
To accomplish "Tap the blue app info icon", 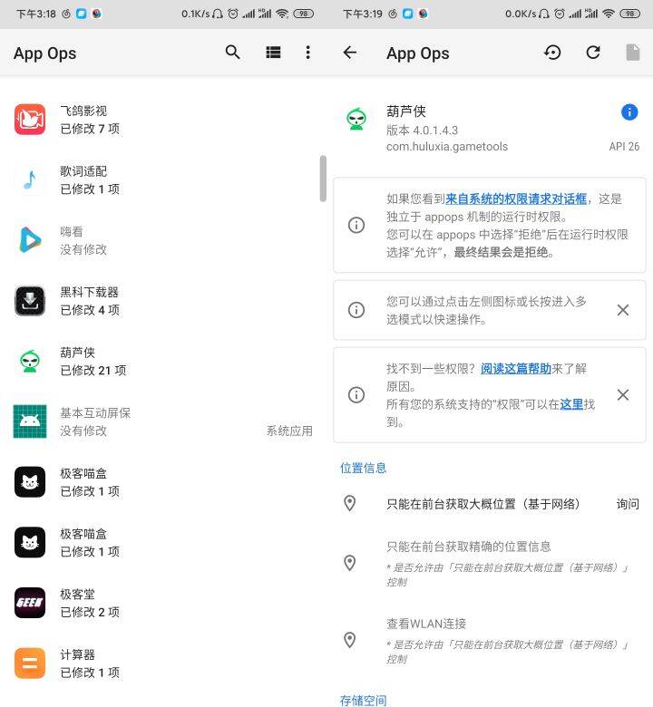I will [629, 111].
